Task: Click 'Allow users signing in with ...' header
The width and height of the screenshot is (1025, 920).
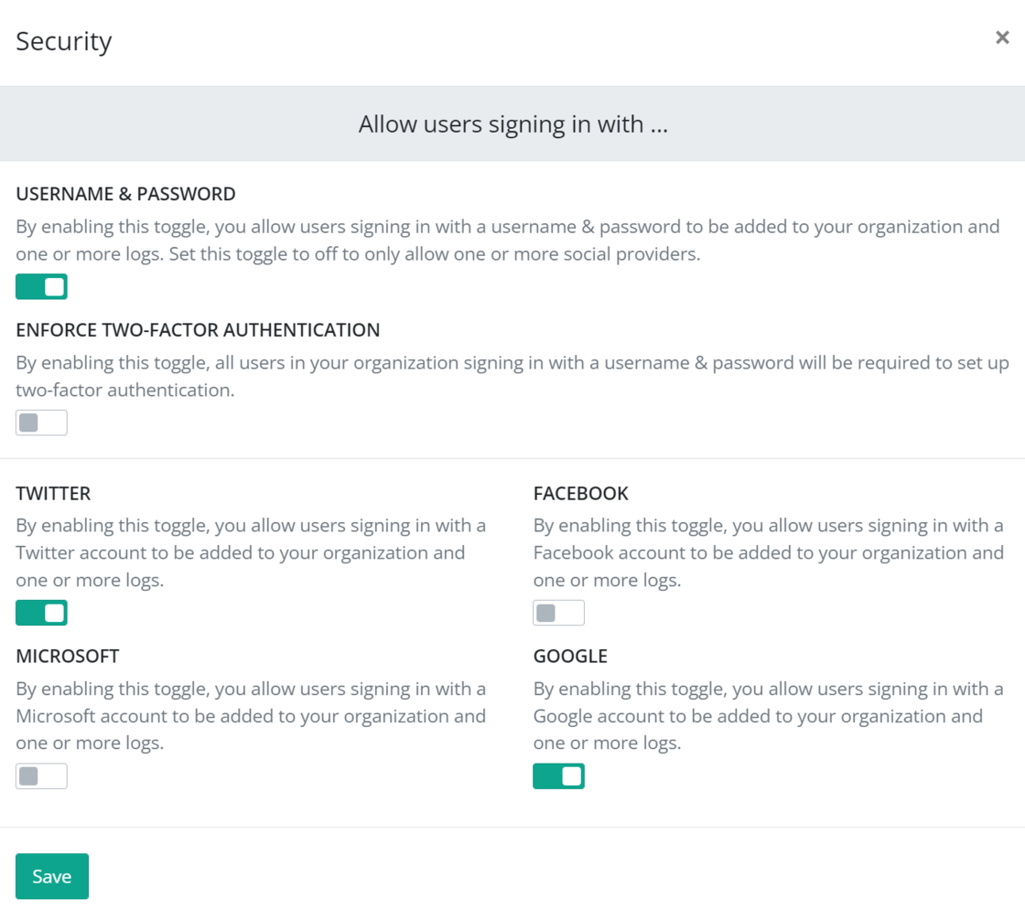Action: click(513, 124)
